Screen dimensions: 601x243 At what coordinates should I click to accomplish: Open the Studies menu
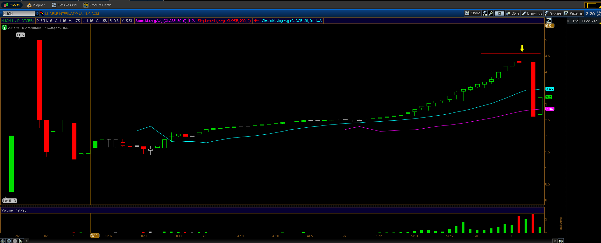553,13
